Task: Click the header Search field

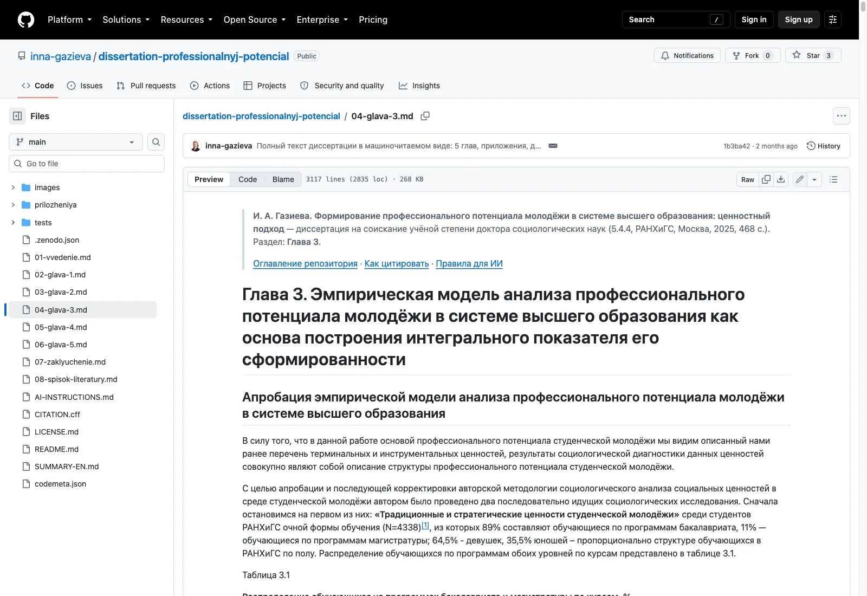Action: (x=676, y=20)
